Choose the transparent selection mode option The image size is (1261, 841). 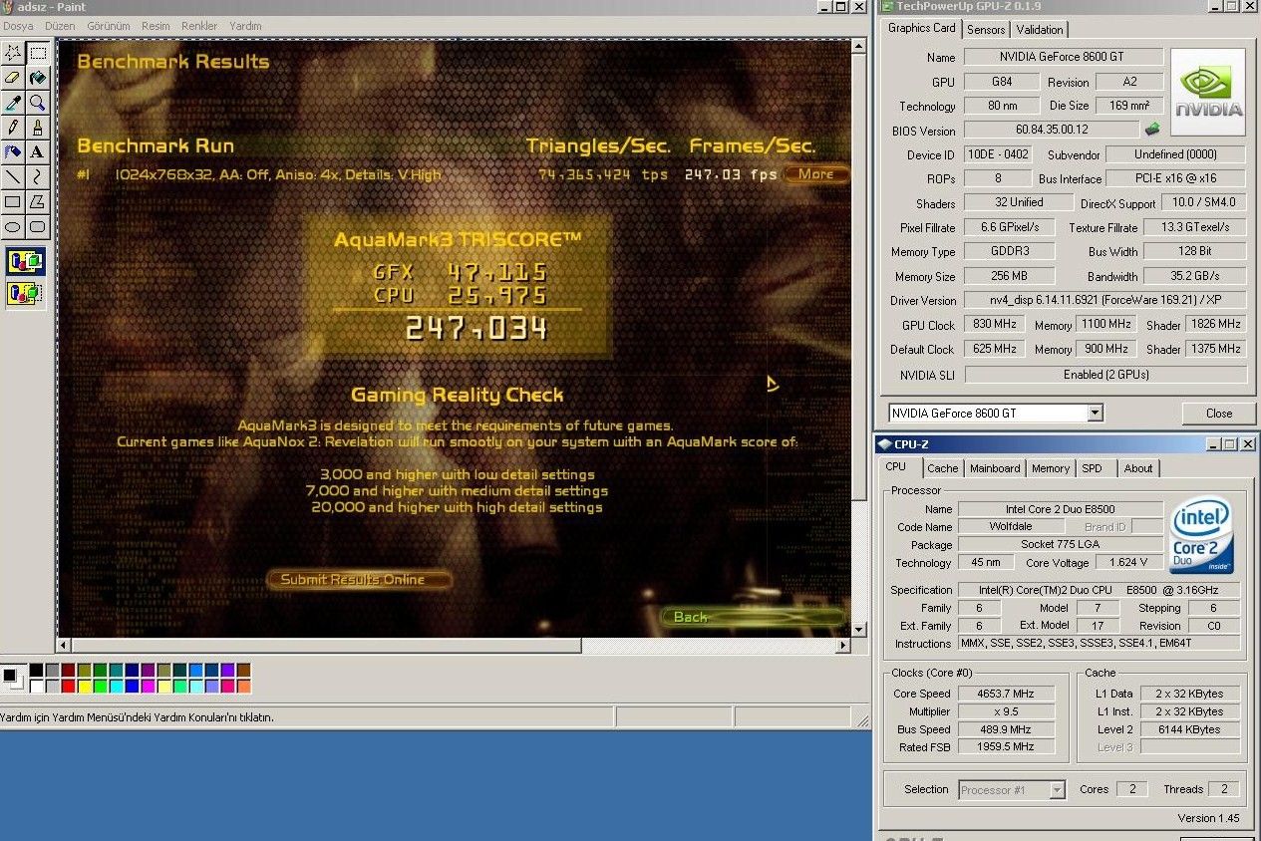25,293
